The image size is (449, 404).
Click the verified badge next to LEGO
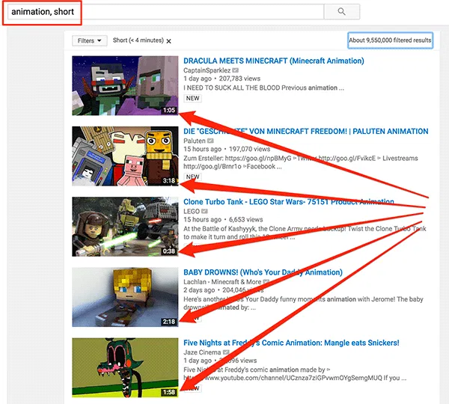[204, 211]
